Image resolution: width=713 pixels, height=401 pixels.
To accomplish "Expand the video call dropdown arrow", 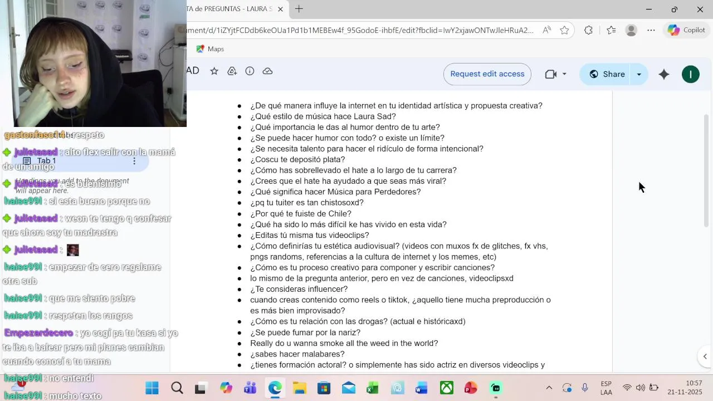I will pyautogui.click(x=564, y=74).
